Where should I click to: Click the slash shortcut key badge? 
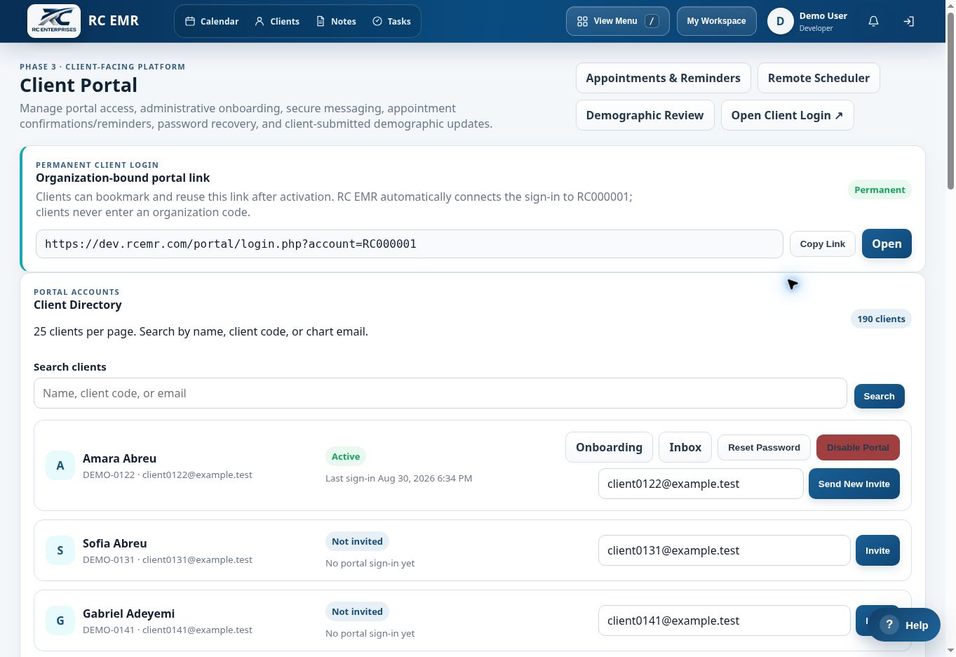pyautogui.click(x=652, y=21)
